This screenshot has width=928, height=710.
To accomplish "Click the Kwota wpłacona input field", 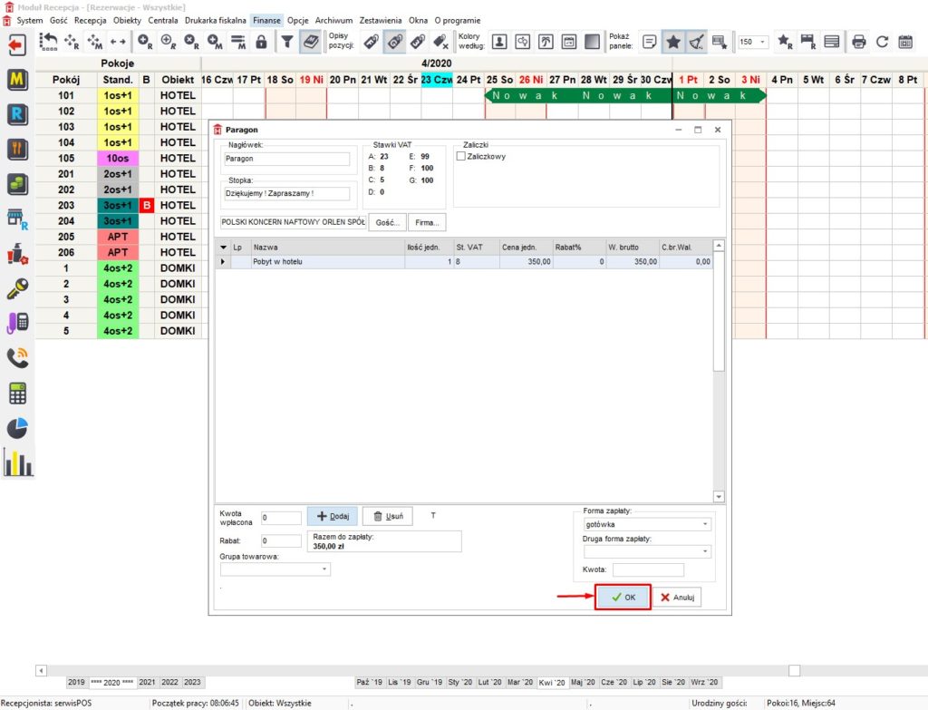I will pos(280,518).
